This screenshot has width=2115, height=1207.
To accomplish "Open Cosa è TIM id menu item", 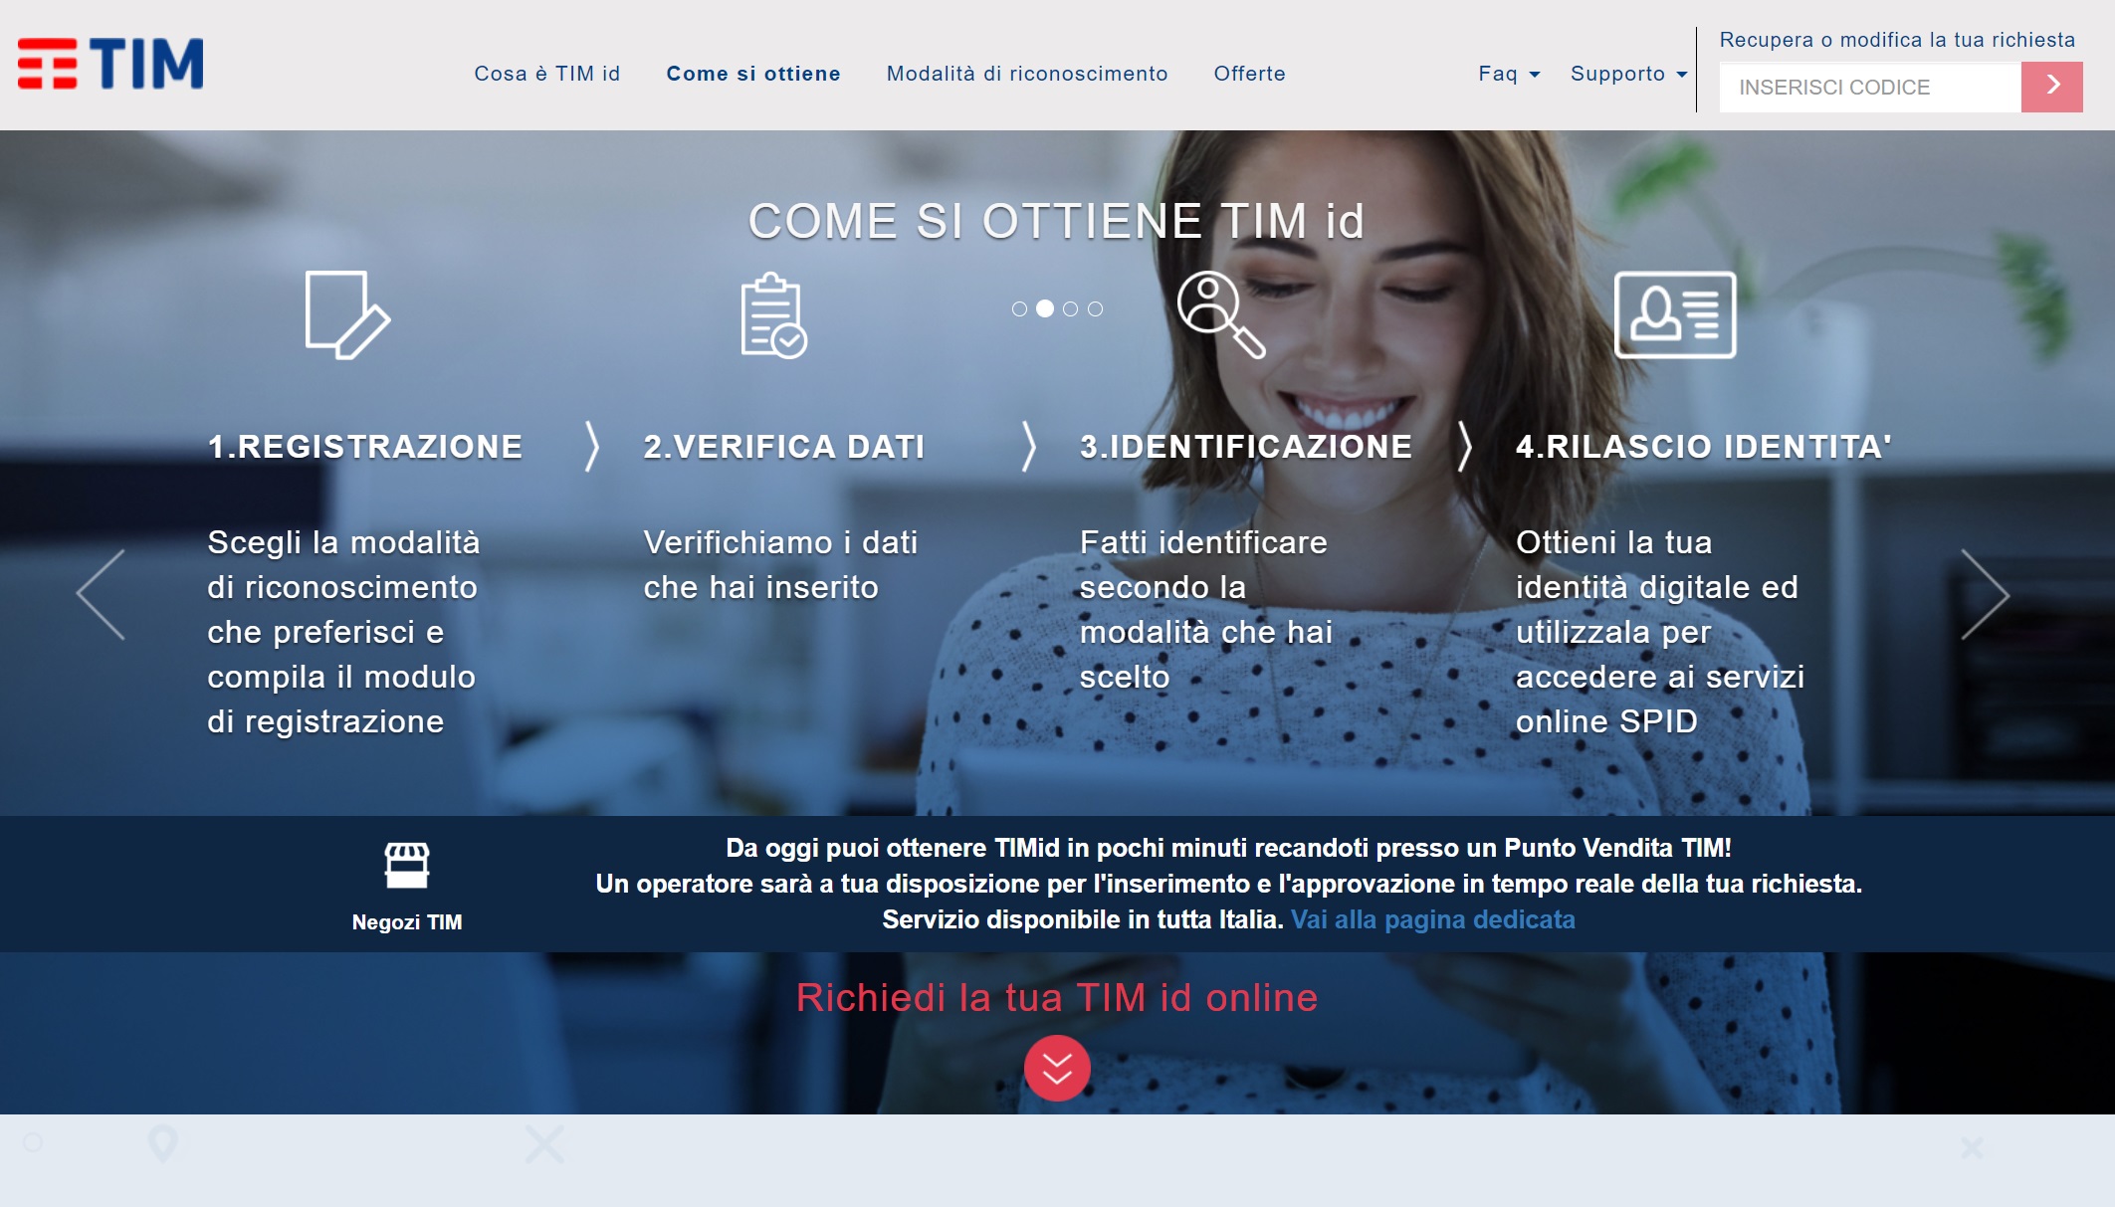I will [x=547, y=74].
